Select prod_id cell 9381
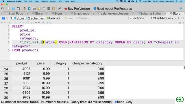 (22, 78)
